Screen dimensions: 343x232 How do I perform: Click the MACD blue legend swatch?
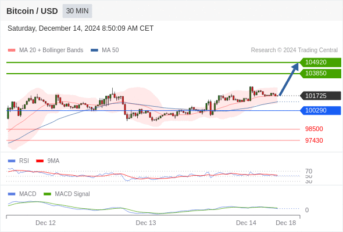click(x=12, y=194)
